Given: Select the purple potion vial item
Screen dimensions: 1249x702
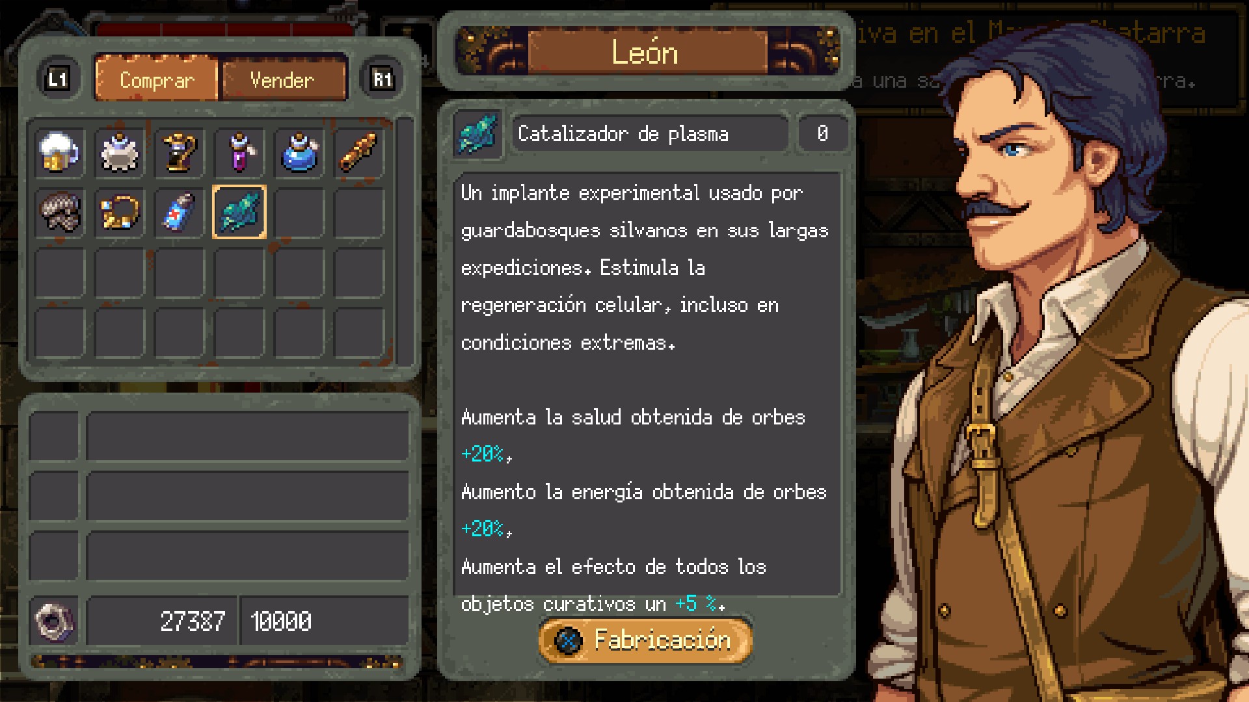Looking at the screenshot, I should (239, 153).
